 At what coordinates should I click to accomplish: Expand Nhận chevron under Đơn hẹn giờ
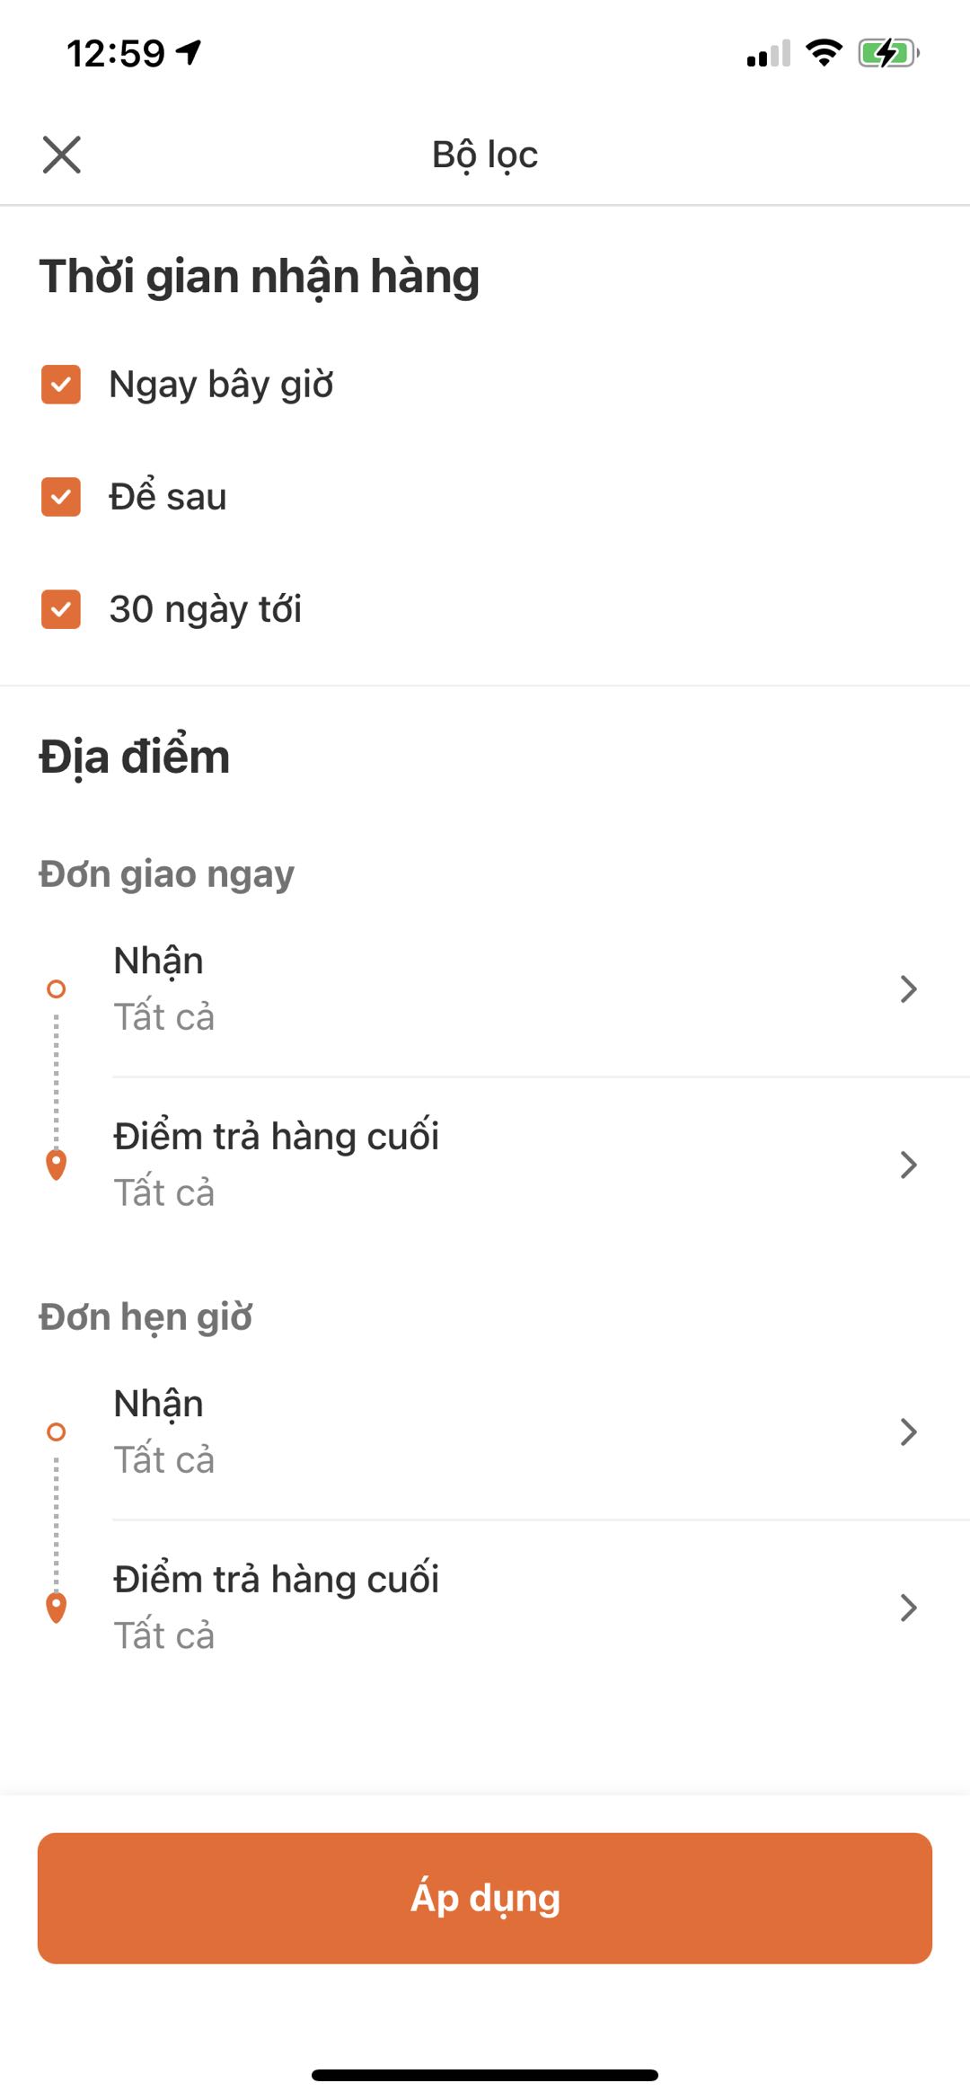click(908, 1431)
